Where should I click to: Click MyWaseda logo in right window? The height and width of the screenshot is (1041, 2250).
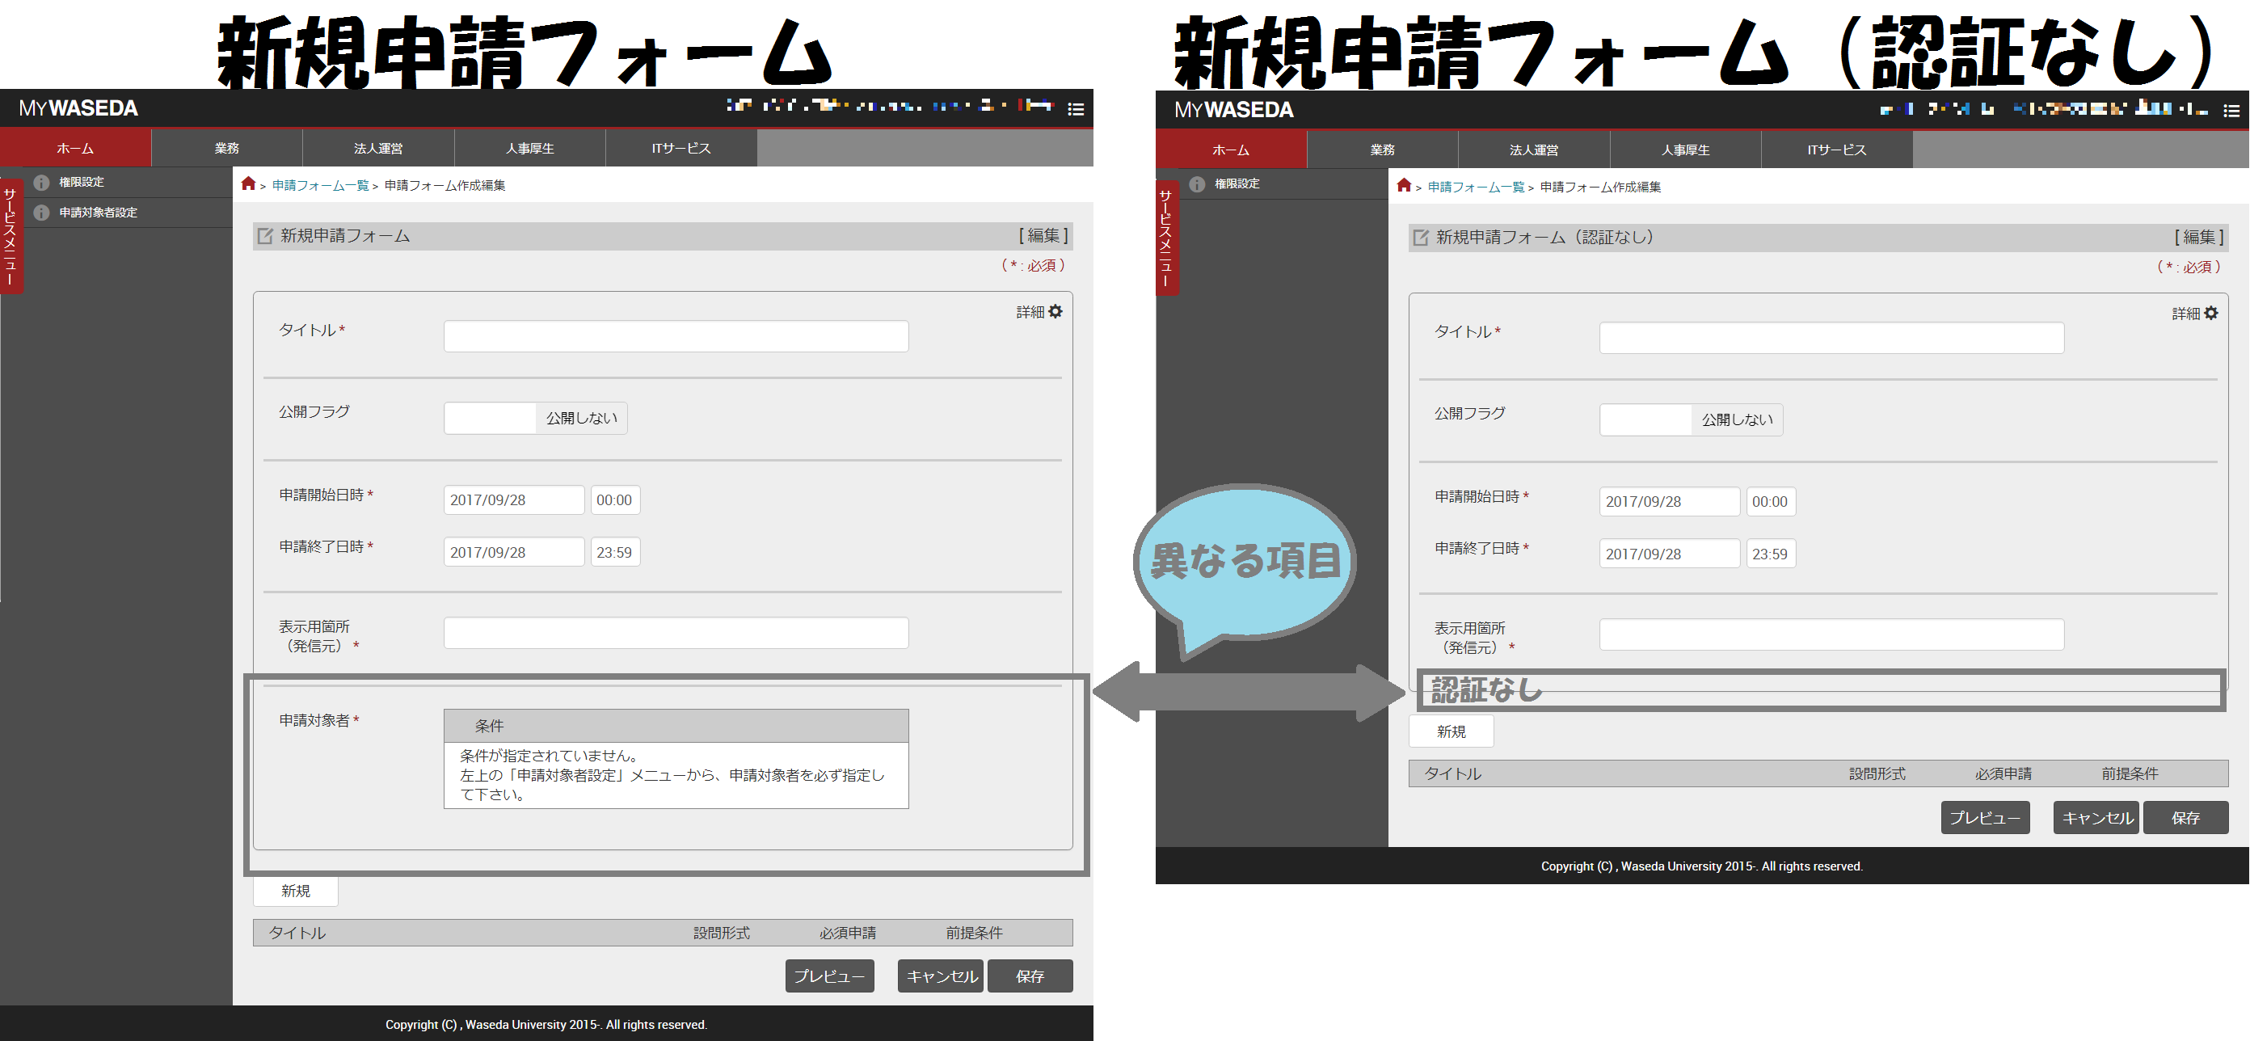click(1234, 110)
